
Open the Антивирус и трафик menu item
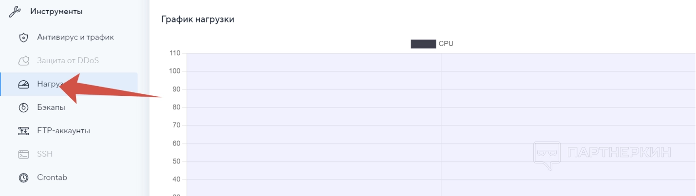click(x=75, y=37)
